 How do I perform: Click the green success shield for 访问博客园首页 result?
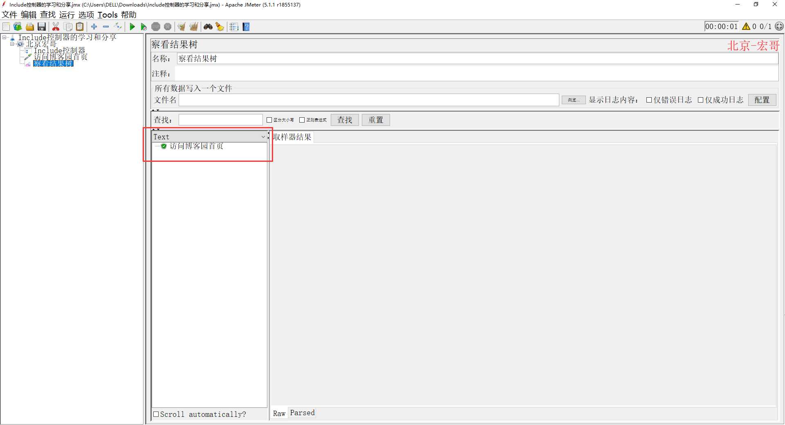(164, 146)
